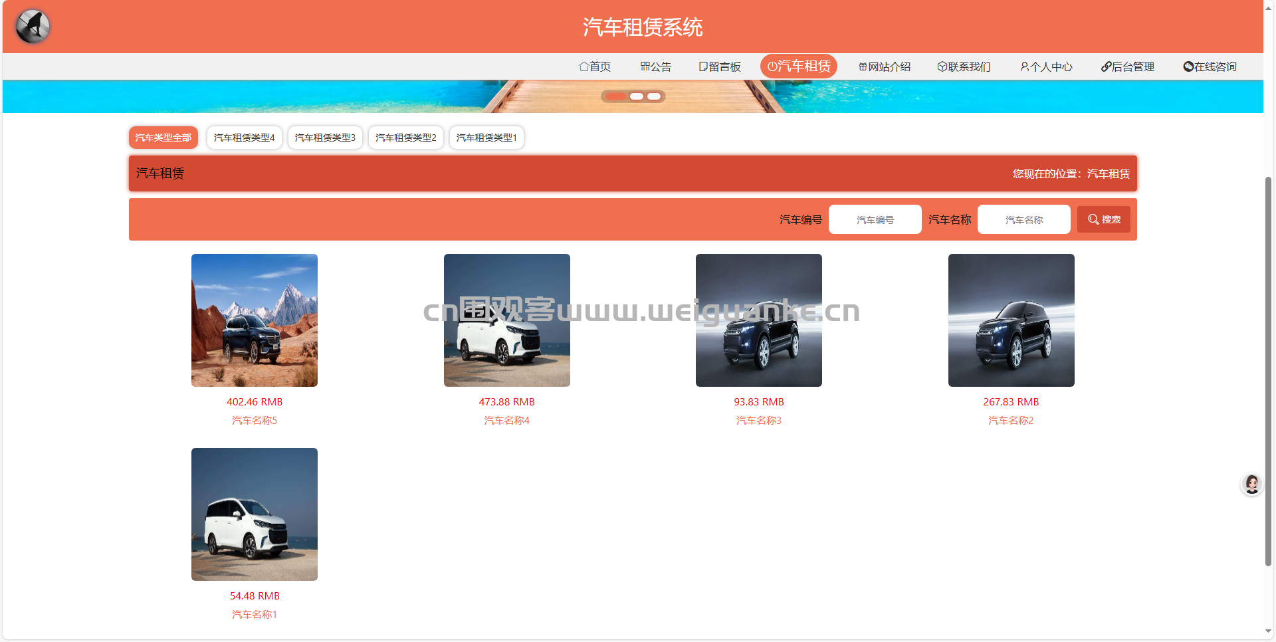The image size is (1276, 642).
Task: Click the vertical page scrollbar
Action: pyautogui.click(x=1269, y=371)
